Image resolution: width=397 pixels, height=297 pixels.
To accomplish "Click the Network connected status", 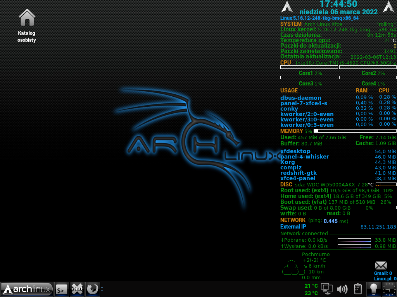I will (x=304, y=233).
